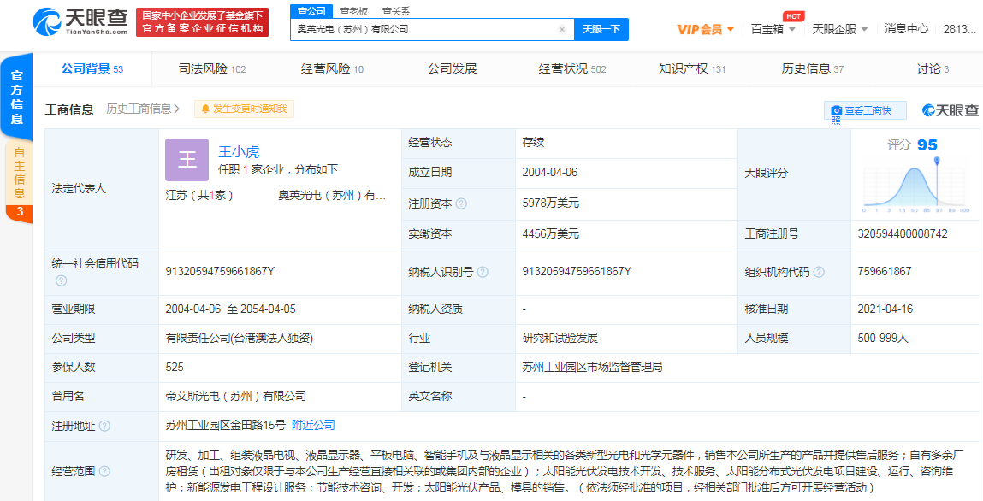Click 查看工商快照 button
This screenshot has width=983, height=501.
(x=865, y=111)
